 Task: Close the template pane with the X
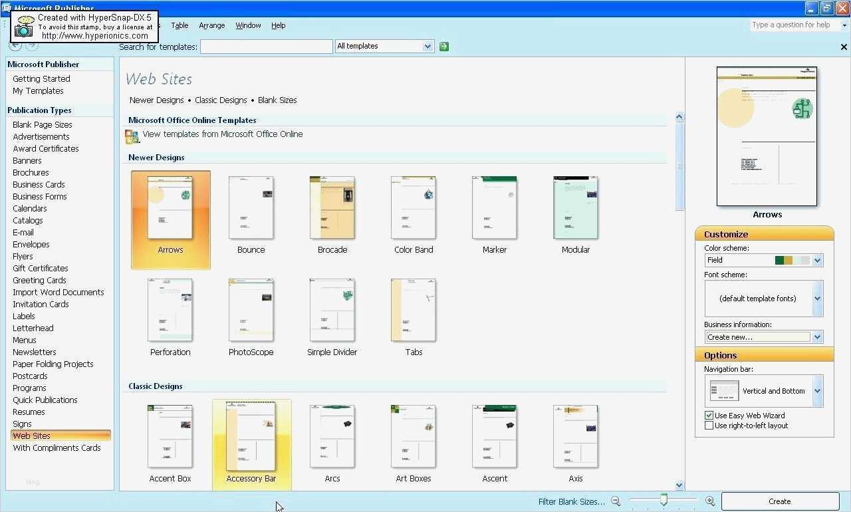(844, 47)
